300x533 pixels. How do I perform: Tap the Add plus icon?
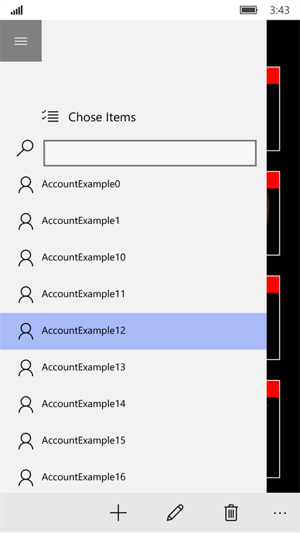tap(119, 513)
